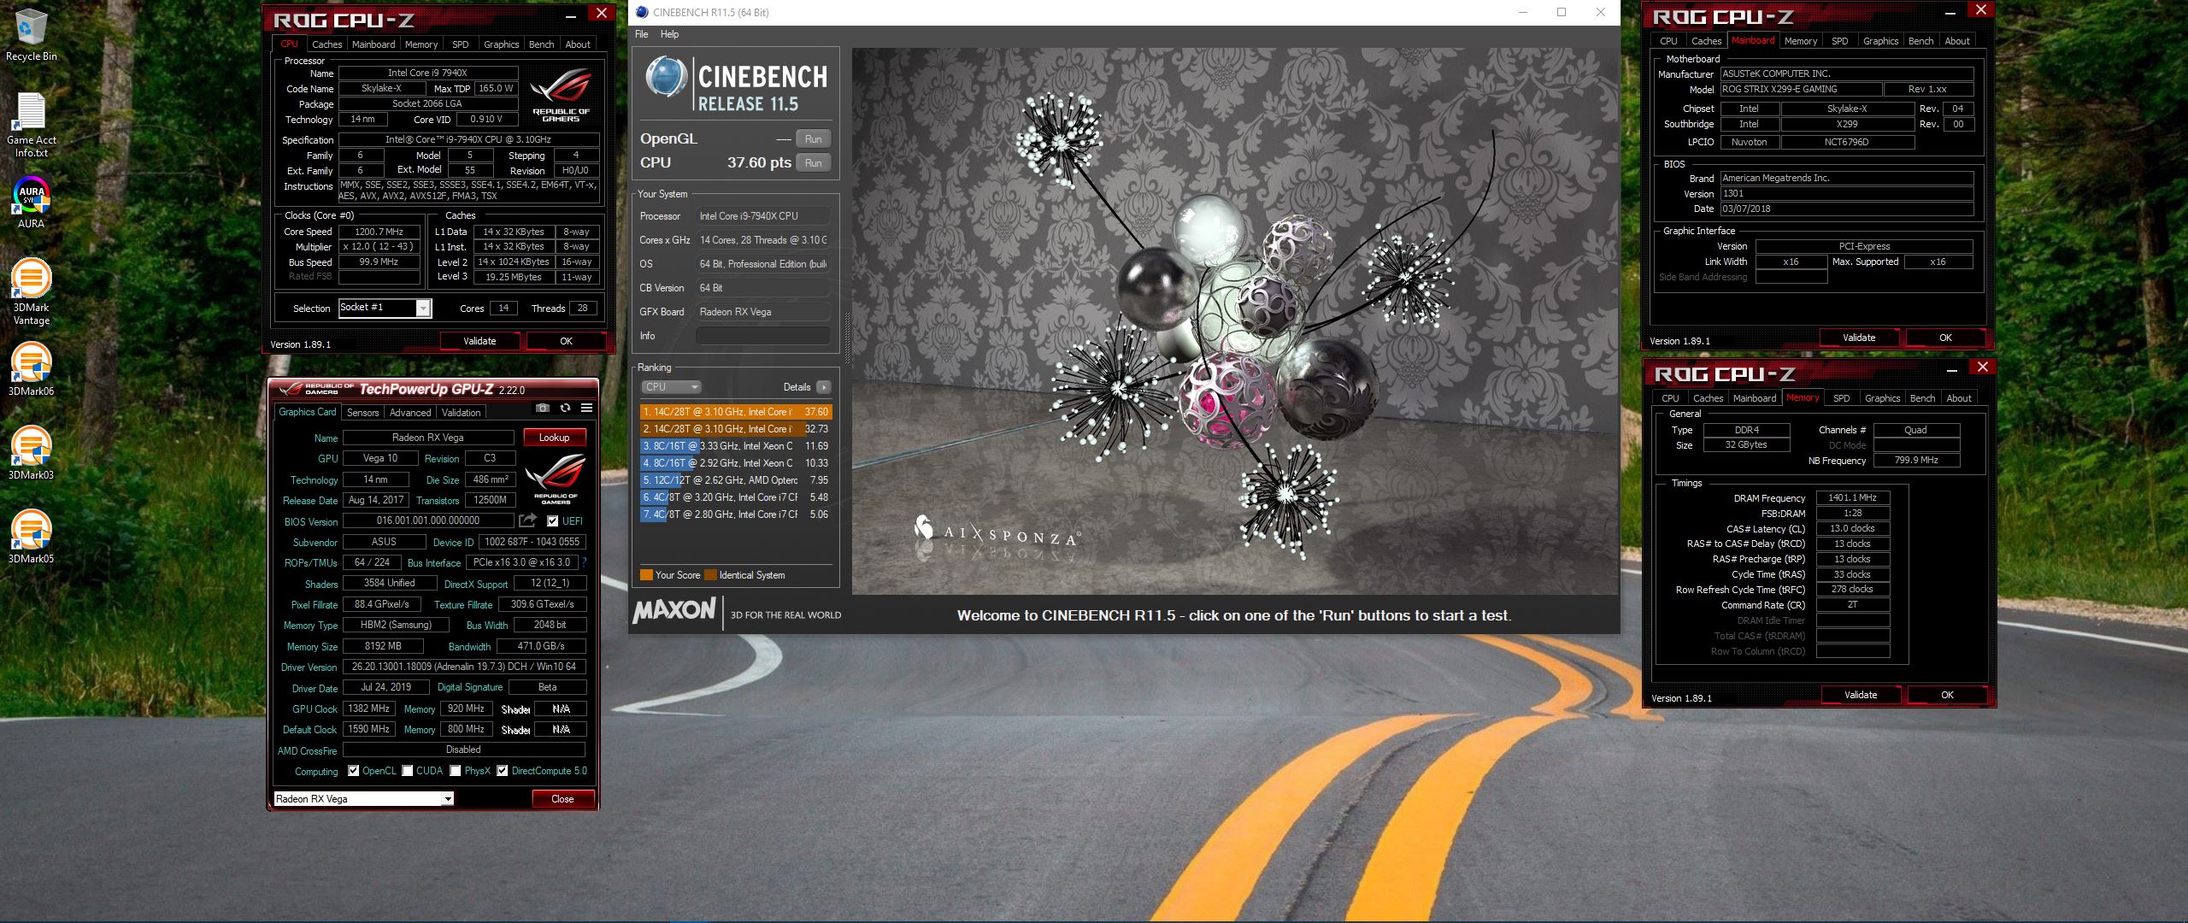The width and height of the screenshot is (2188, 923).
Task: Toggle the CUDA checkbox
Action: point(408,771)
